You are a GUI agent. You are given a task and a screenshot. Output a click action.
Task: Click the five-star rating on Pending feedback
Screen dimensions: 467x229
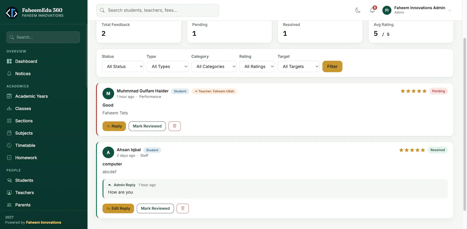click(x=414, y=91)
